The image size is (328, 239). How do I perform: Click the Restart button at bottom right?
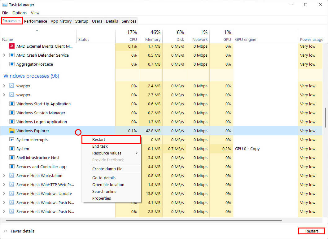[312, 231]
